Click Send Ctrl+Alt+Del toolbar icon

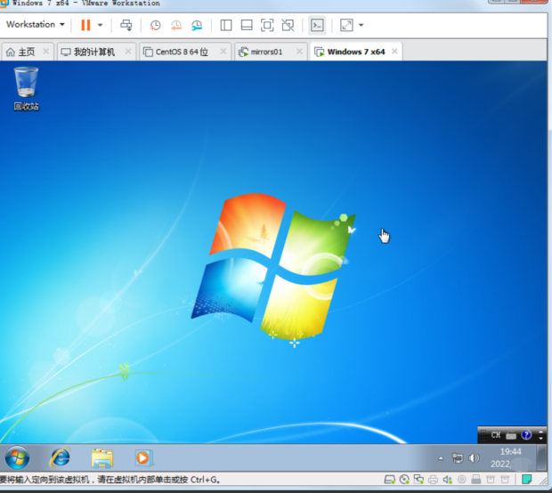pyautogui.click(x=126, y=25)
